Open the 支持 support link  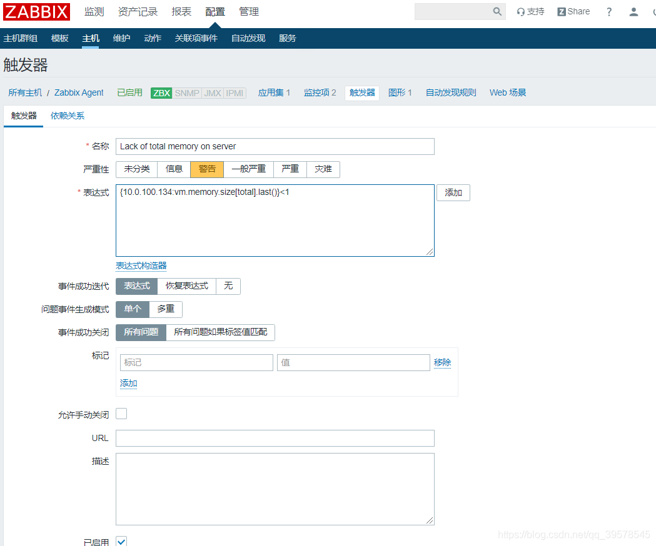(530, 12)
